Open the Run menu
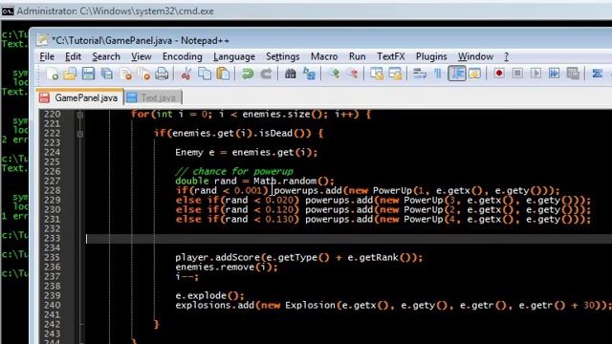 357,56
